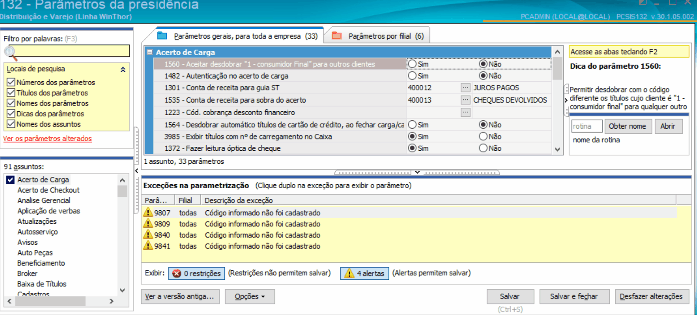The width and height of the screenshot is (697, 315).
Task: Click 'Descrição da exceção' column header
Action: (x=438, y=200)
